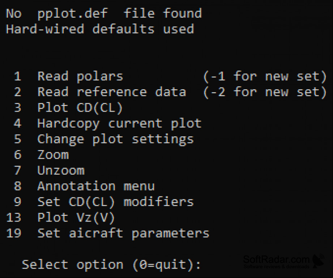Select the "Zoom" menu line
This screenshot has height=278, width=333.
53,155
